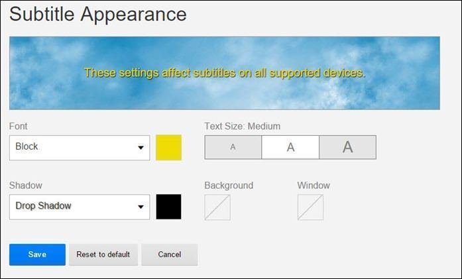Click the subtitle preview sky image

click(225, 73)
